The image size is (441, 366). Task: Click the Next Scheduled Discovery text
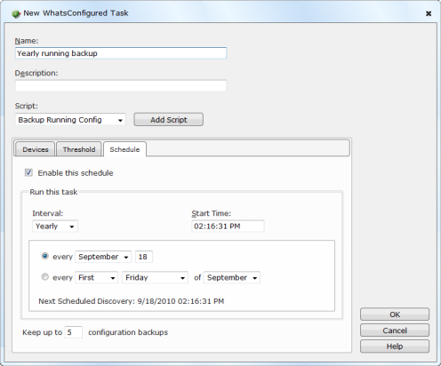point(132,301)
